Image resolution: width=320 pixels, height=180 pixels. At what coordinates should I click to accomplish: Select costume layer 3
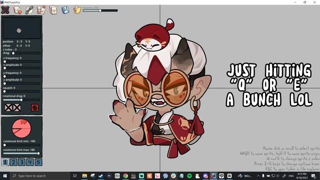coord(21,162)
